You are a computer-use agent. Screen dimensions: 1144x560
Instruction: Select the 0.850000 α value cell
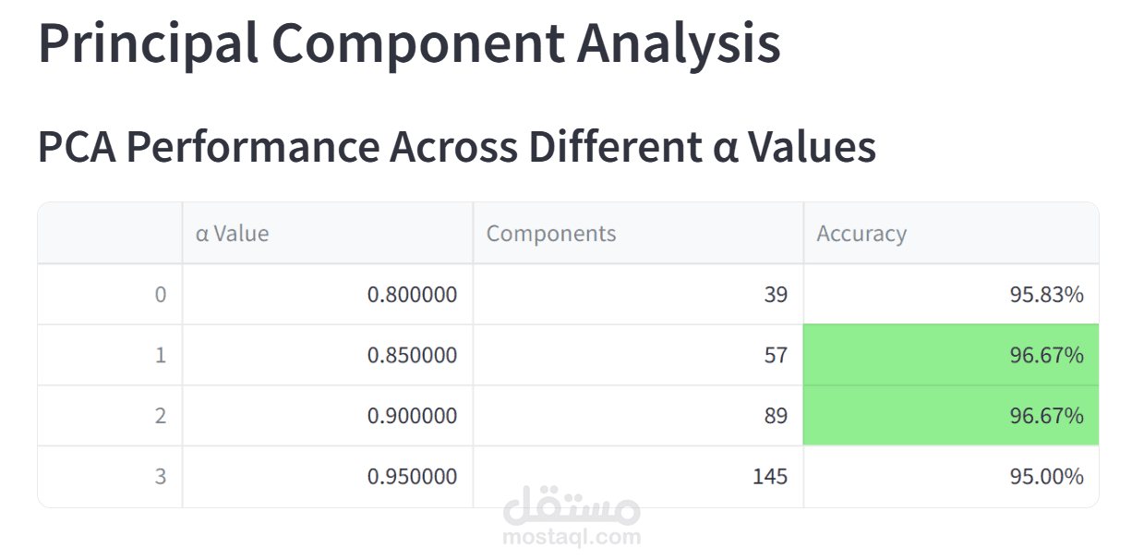[x=412, y=355]
